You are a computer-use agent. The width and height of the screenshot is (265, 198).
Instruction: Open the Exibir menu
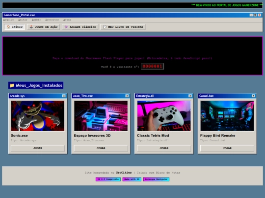pyautogui.click(x=36, y=20)
